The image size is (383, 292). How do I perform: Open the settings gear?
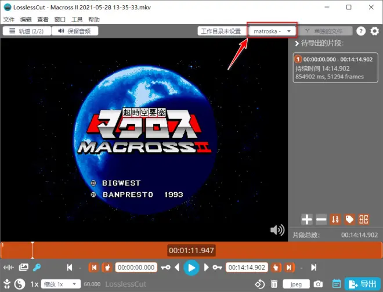pyautogui.click(x=374, y=31)
